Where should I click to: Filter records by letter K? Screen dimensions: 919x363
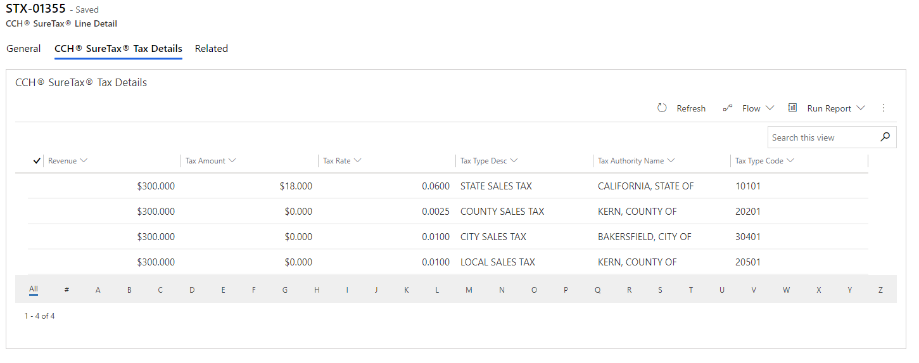coord(407,290)
